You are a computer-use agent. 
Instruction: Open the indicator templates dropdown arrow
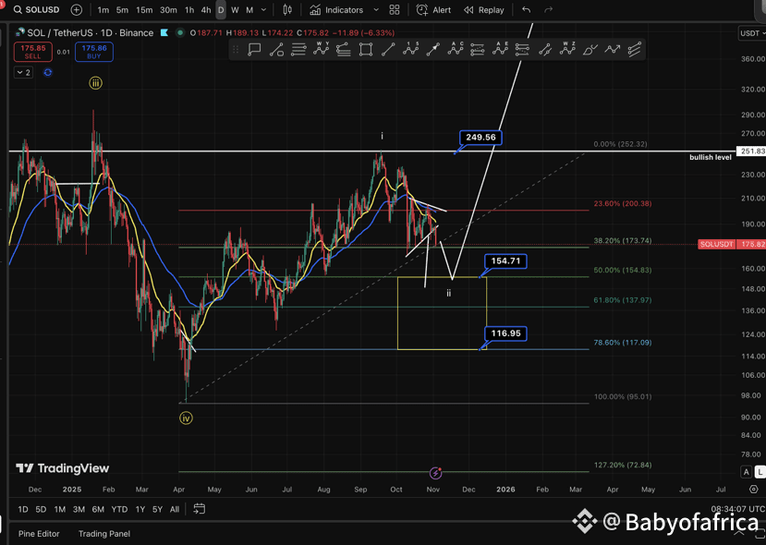376,10
